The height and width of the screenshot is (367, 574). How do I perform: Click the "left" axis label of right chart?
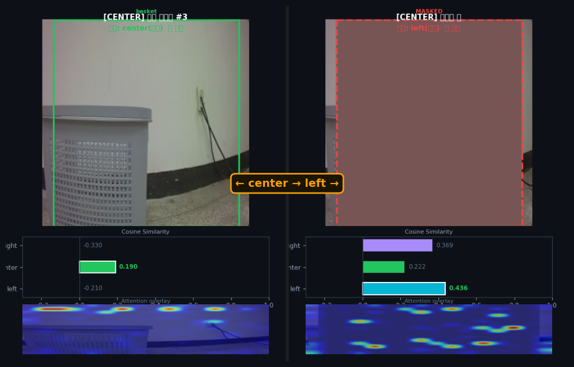295,289
